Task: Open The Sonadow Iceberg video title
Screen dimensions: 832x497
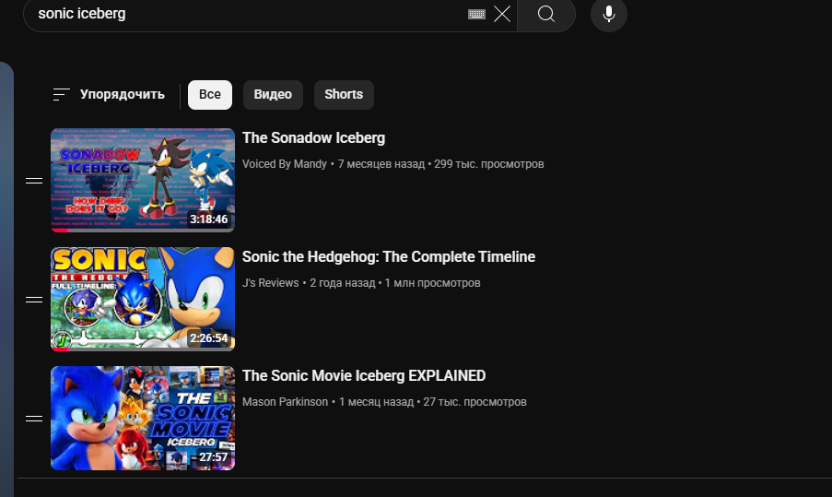Action: tap(313, 138)
